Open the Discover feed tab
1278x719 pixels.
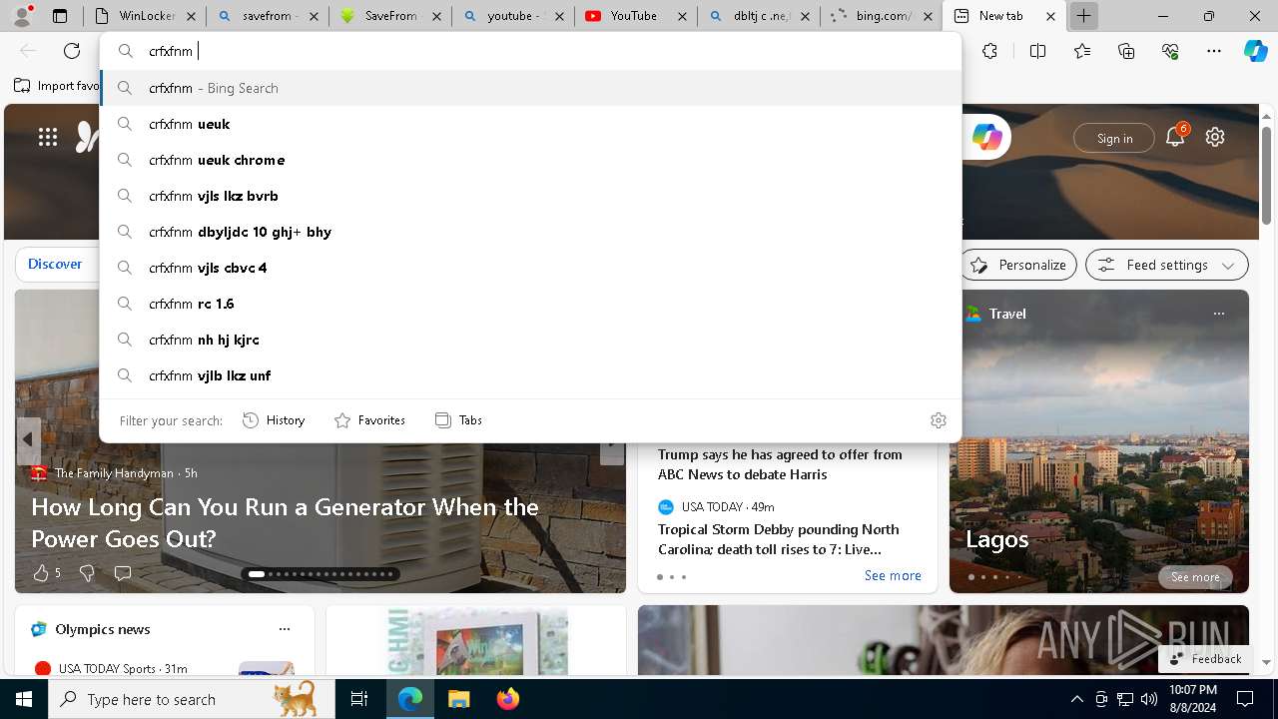pyautogui.click(x=55, y=265)
